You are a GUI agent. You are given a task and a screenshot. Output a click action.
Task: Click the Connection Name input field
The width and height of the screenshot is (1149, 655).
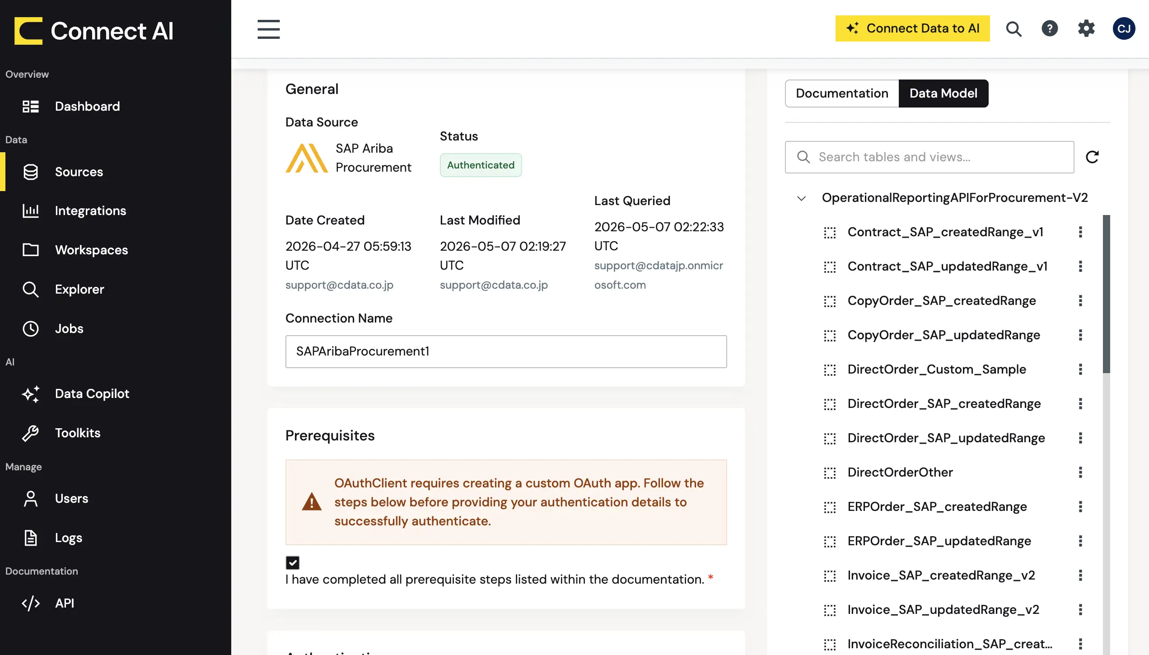(506, 351)
